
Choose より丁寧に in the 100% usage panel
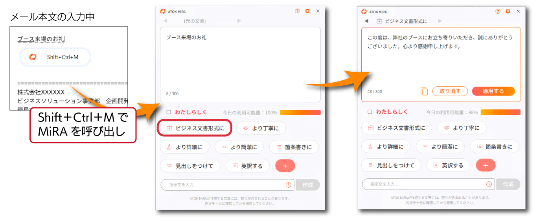[x=261, y=128]
